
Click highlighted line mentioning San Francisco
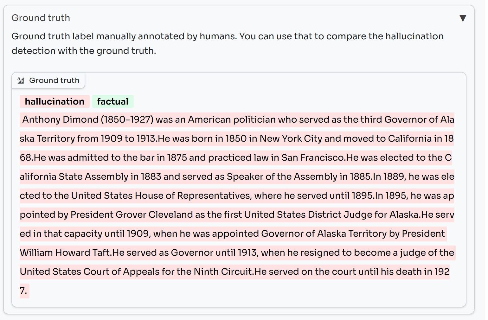(x=236, y=158)
